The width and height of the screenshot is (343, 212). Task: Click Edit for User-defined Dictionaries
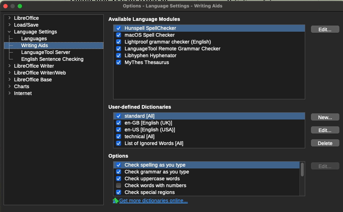click(325, 130)
